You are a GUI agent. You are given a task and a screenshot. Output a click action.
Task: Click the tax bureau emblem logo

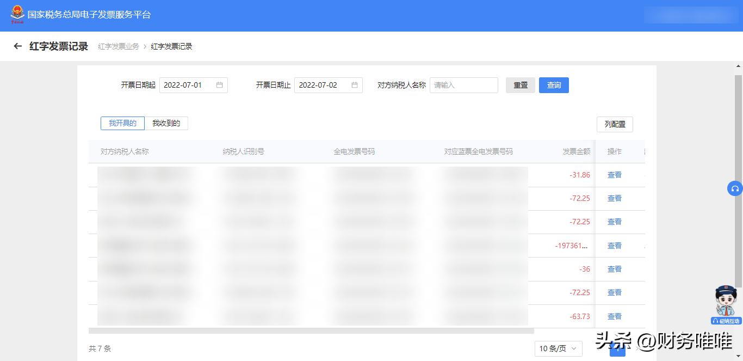tap(18, 15)
